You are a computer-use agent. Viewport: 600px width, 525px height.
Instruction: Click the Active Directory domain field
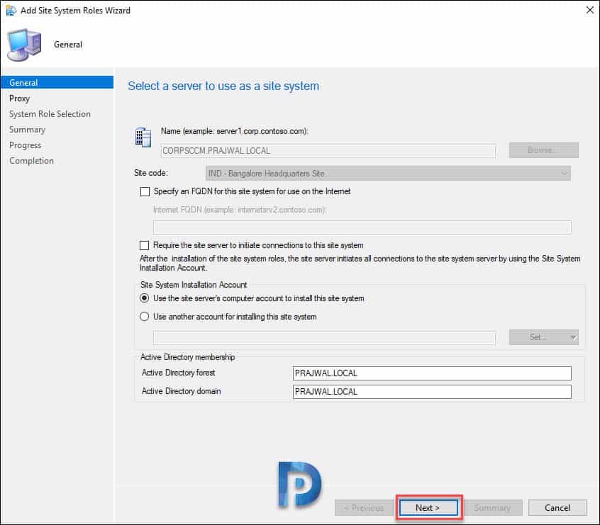[x=432, y=392]
